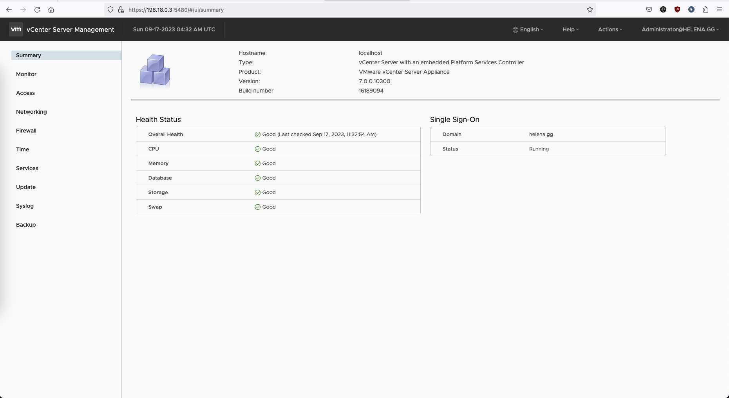Open the Help dropdown menu
This screenshot has height=398, width=729.
[570, 29]
